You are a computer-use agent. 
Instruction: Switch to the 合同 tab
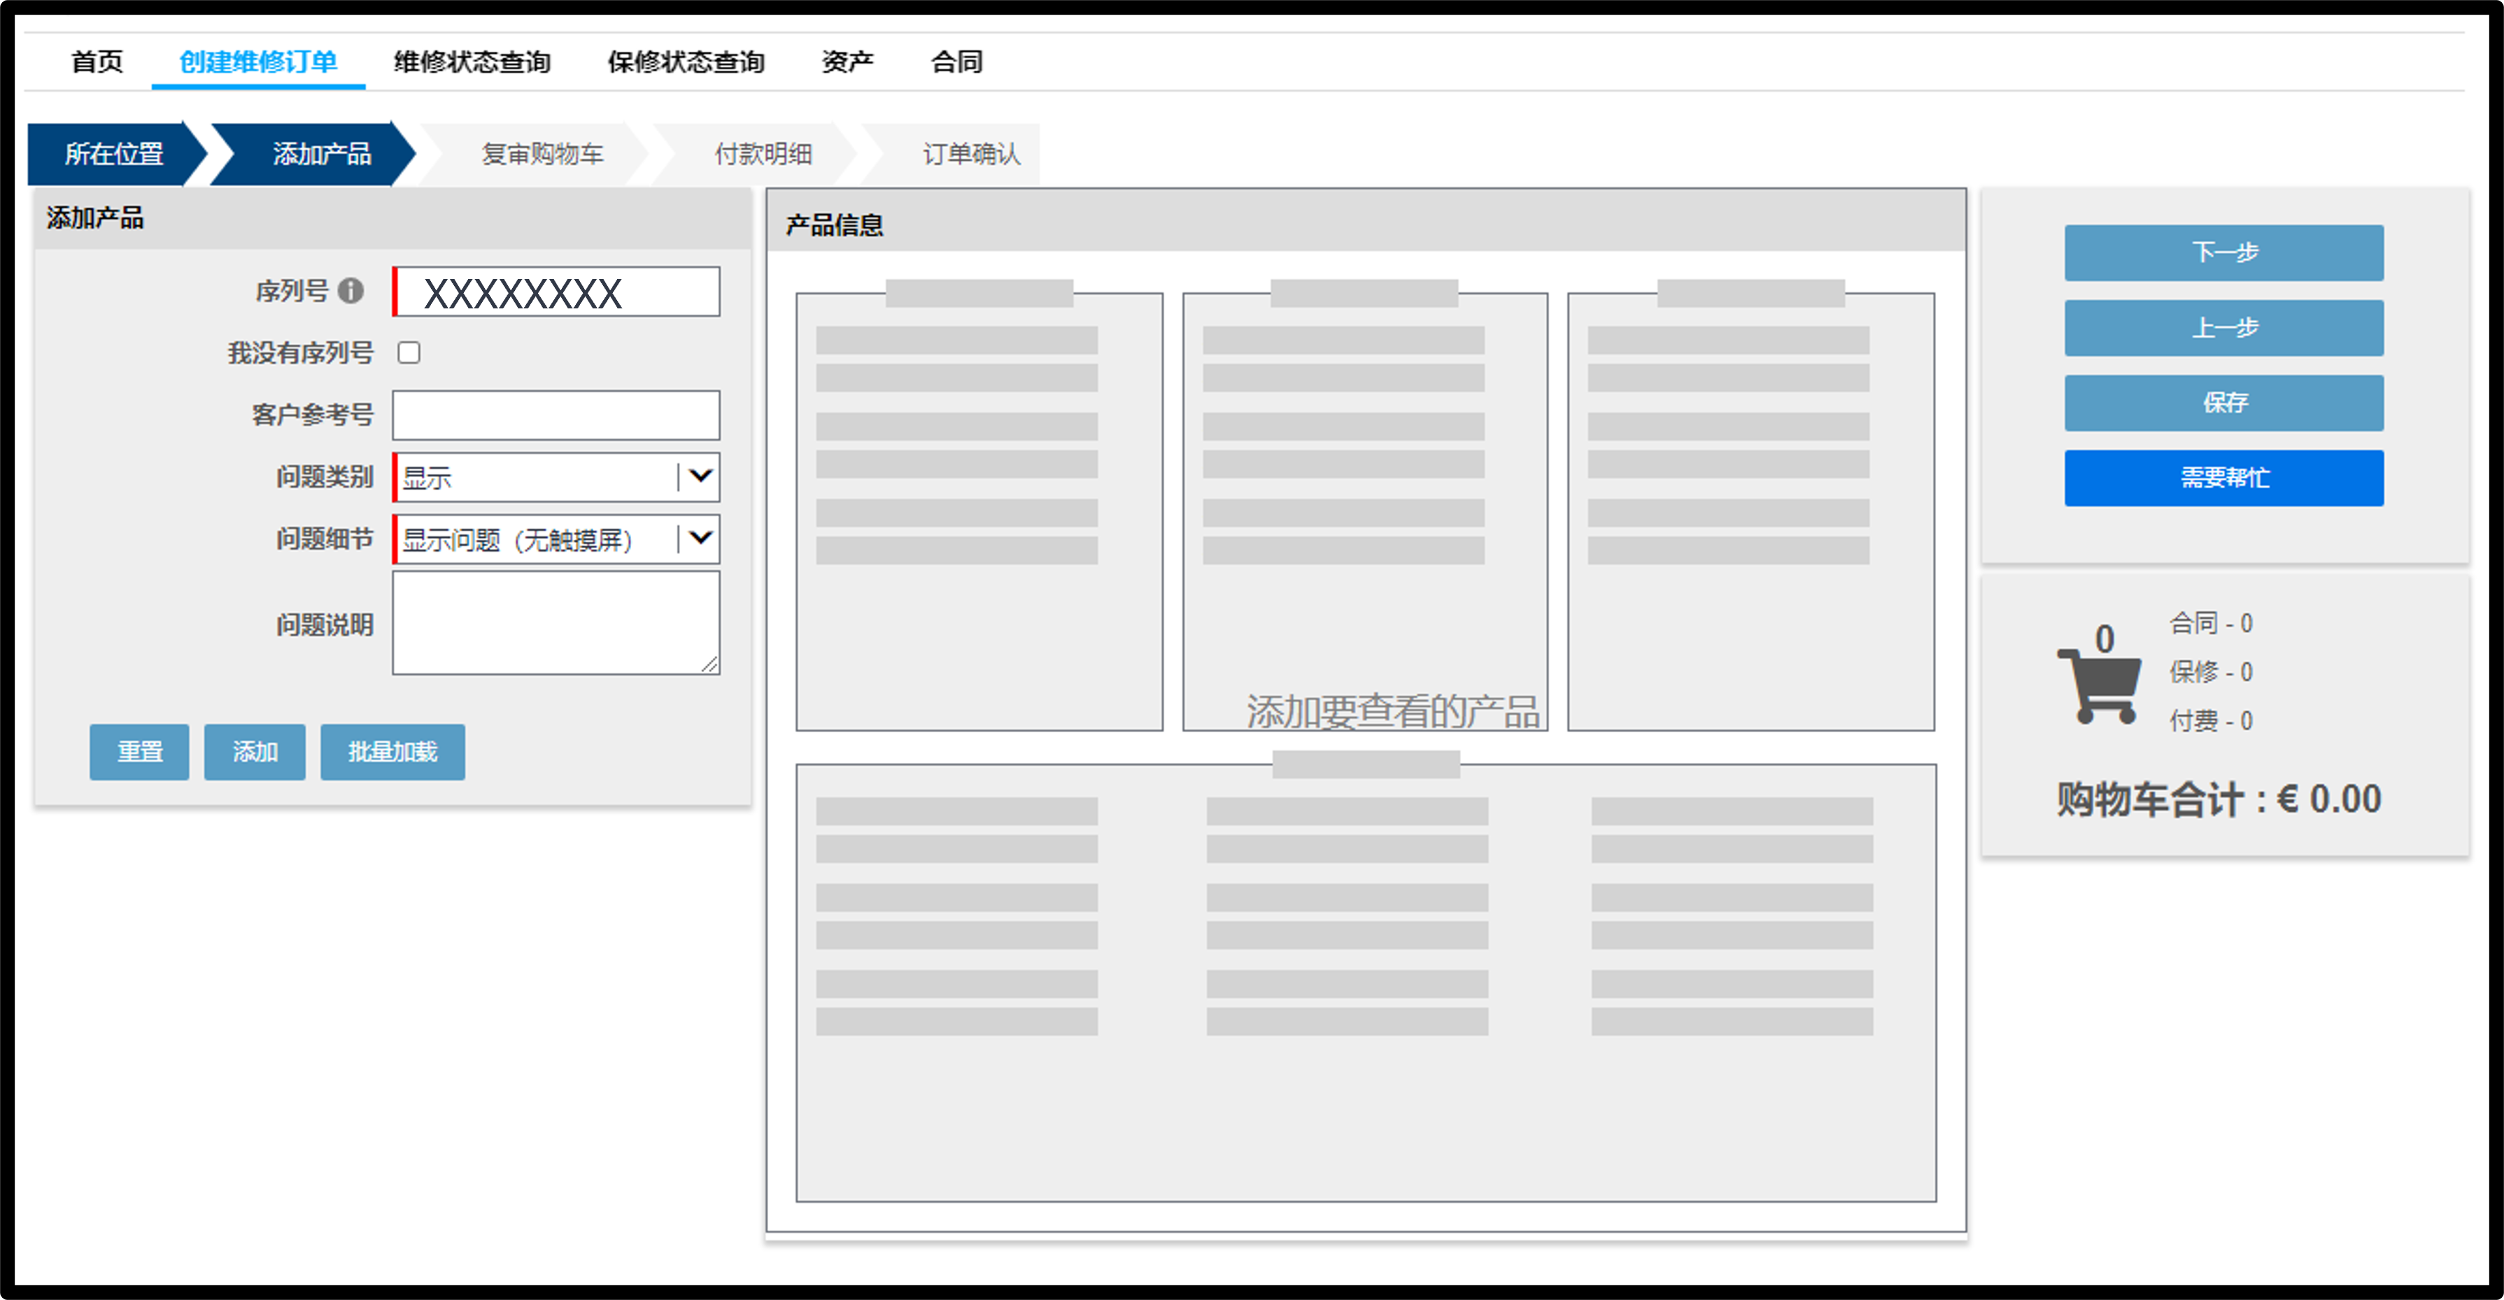click(958, 62)
